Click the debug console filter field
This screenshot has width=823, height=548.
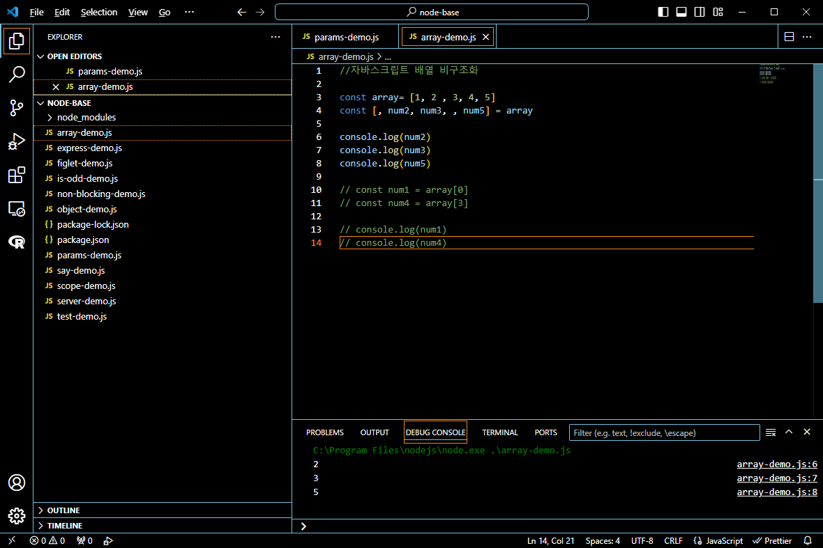pos(664,432)
